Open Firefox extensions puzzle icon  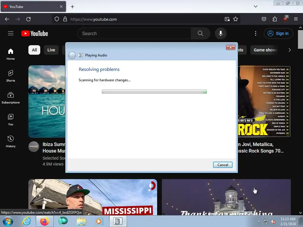pos(275,19)
